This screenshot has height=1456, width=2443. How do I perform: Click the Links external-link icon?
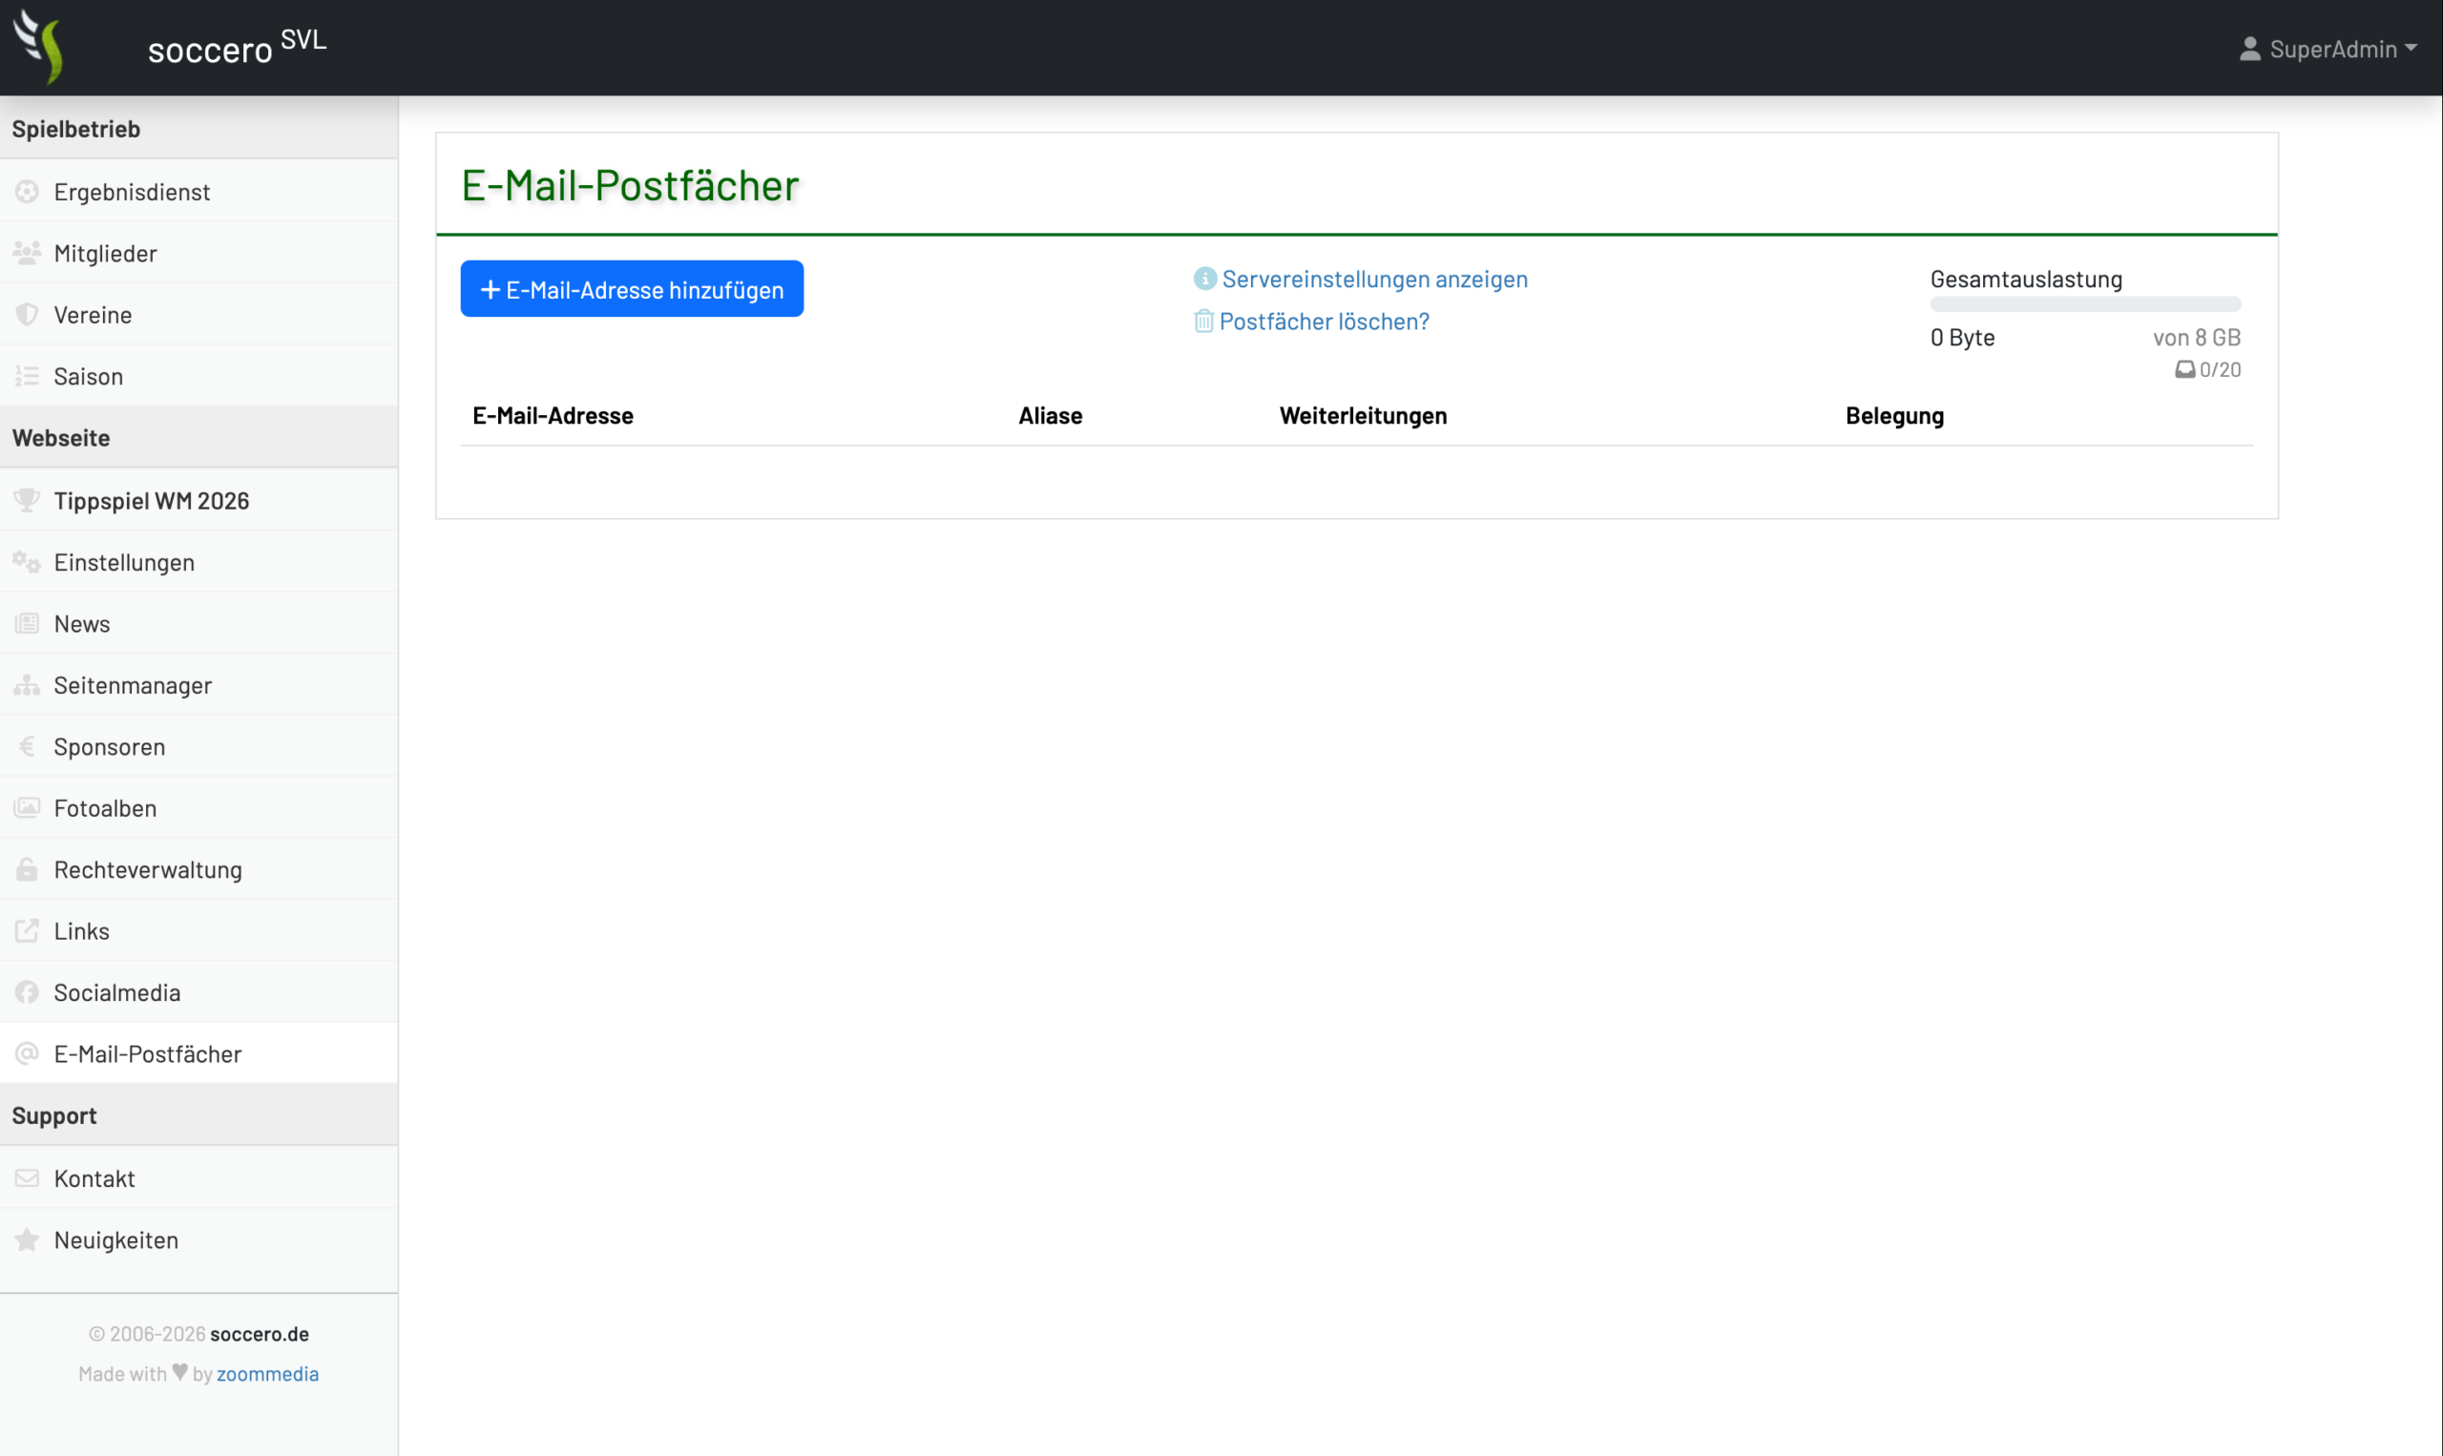[27, 931]
